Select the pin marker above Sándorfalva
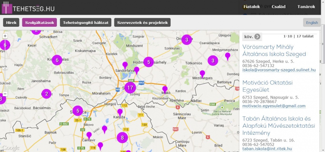The width and height of the screenshot is (325, 152). tap(125, 65)
